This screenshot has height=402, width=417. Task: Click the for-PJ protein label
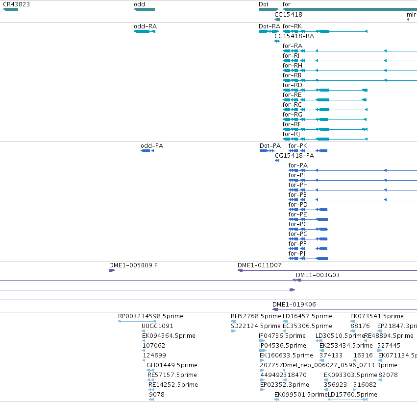(x=297, y=254)
